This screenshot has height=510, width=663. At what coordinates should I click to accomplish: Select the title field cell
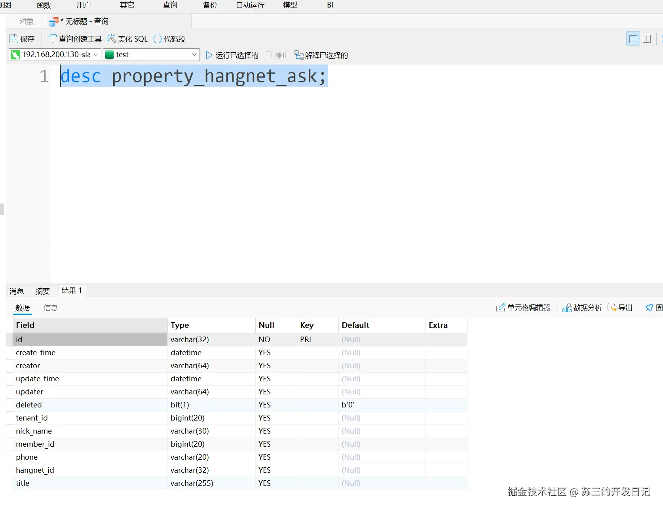90,483
